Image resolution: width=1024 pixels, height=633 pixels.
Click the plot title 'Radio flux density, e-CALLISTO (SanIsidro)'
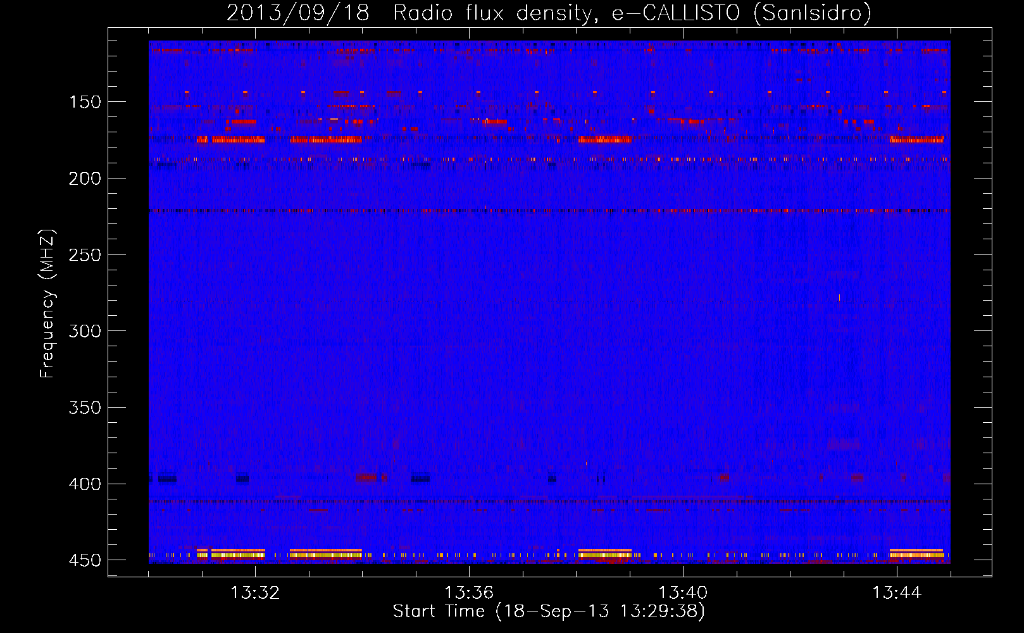point(632,13)
